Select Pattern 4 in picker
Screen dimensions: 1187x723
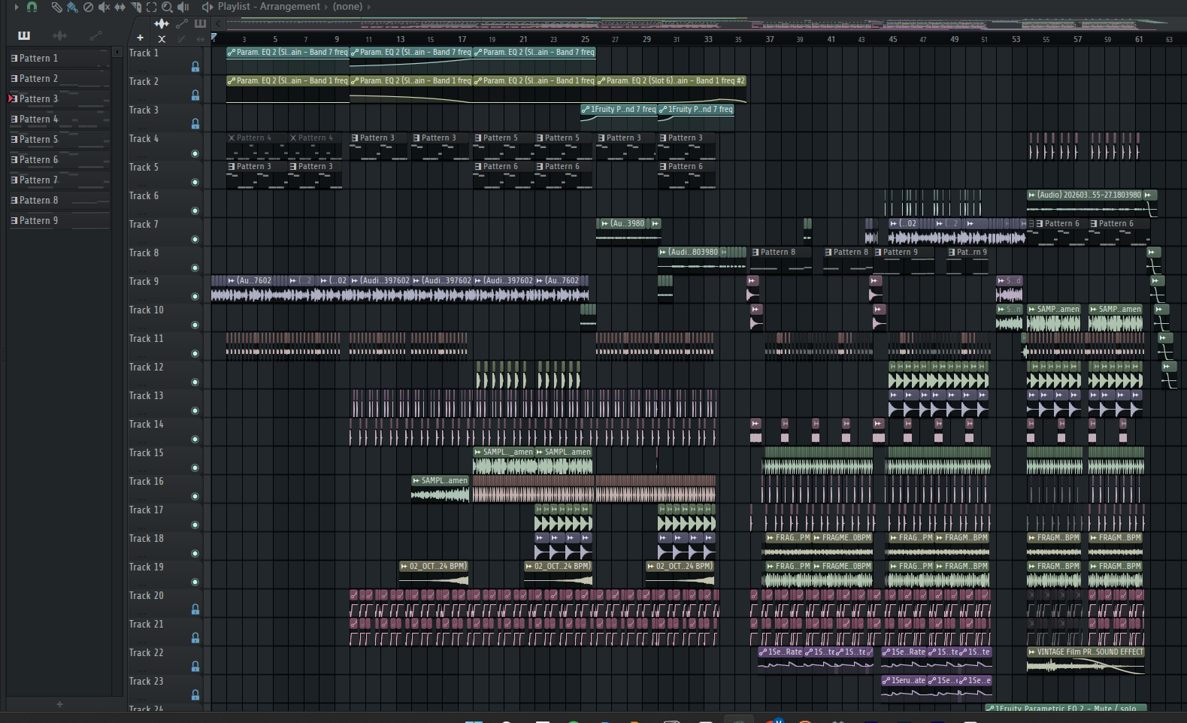59,119
